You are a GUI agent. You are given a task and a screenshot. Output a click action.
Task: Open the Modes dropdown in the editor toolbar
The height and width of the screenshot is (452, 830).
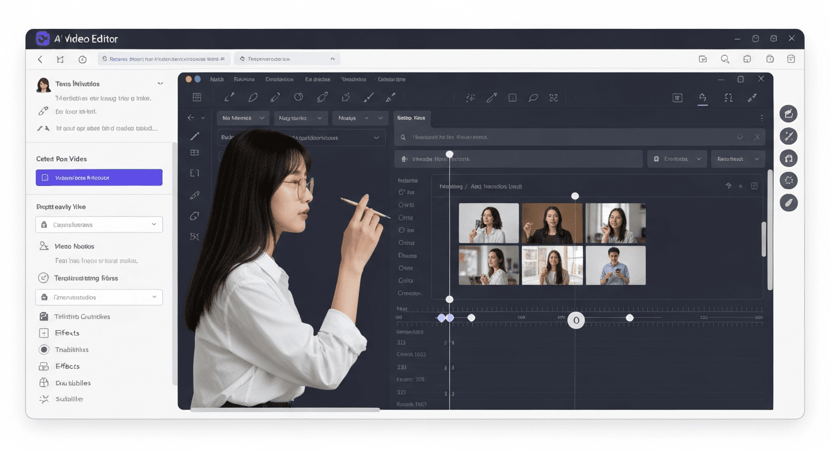tap(360, 118)
